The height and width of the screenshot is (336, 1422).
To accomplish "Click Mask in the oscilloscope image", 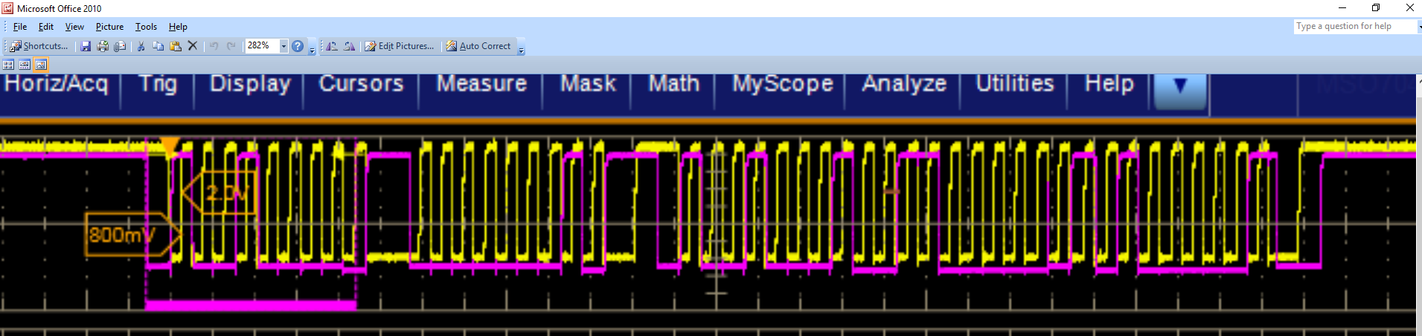I will pos(588,83).
